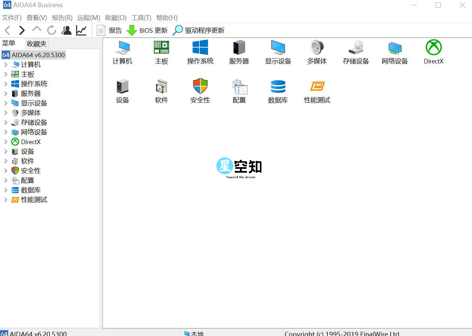This screenshot has width=472, height=336.
Task: Select AIDA64 v6.20.5300 in the sidebar tree
Action: coord(38,54)
